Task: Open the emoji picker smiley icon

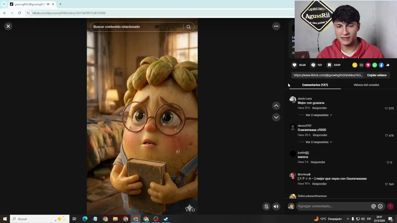Action: [380, 206]
